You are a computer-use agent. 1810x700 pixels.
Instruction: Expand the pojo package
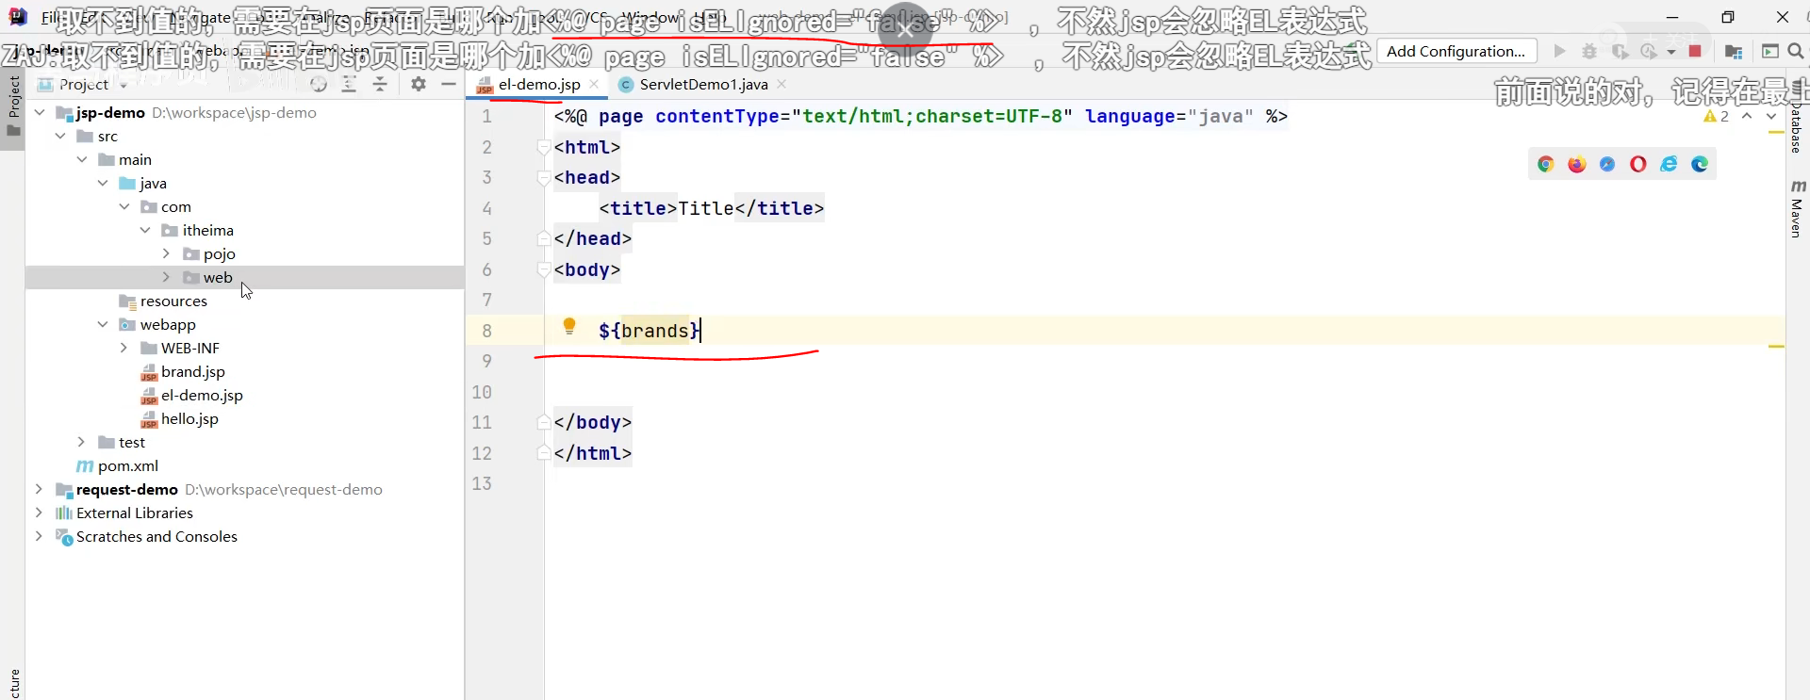[166, 253]
